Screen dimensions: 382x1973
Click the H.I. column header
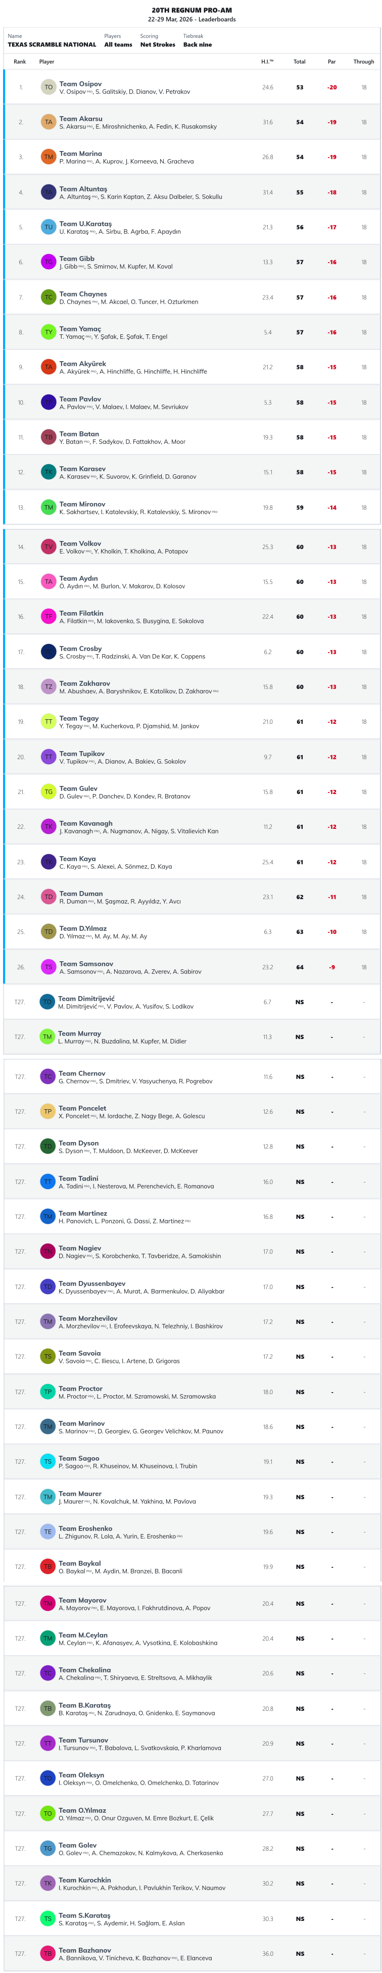click(267, 62)
